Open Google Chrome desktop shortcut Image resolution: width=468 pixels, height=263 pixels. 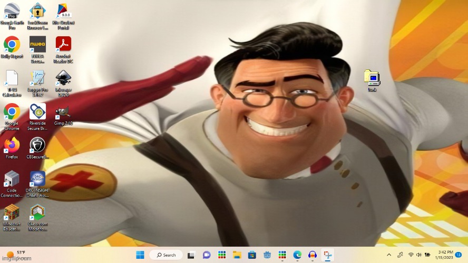click(12, 117)
